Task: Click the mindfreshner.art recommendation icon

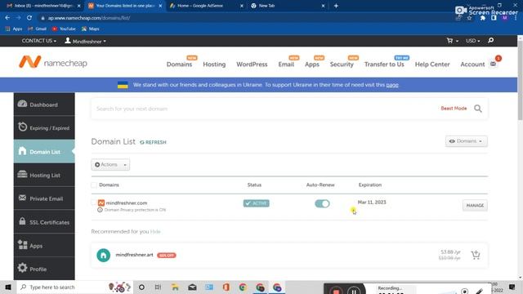Action: coord(104,256)
